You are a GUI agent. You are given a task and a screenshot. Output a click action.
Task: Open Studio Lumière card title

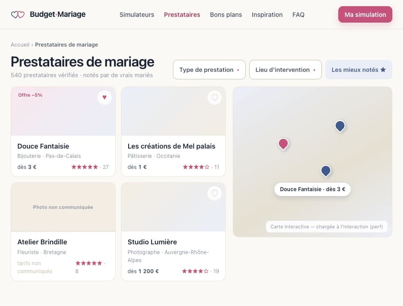tap(152, 242)
